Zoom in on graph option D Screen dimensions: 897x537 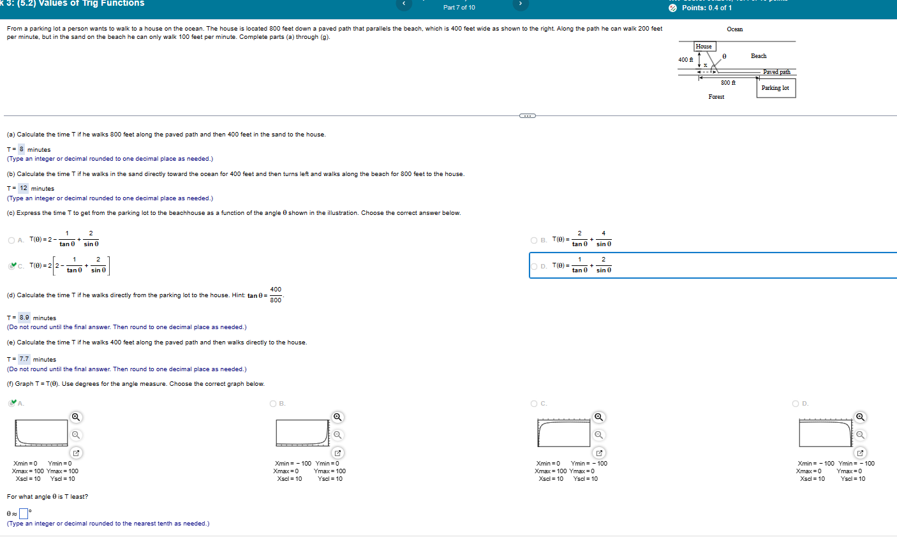pos(860,416)
